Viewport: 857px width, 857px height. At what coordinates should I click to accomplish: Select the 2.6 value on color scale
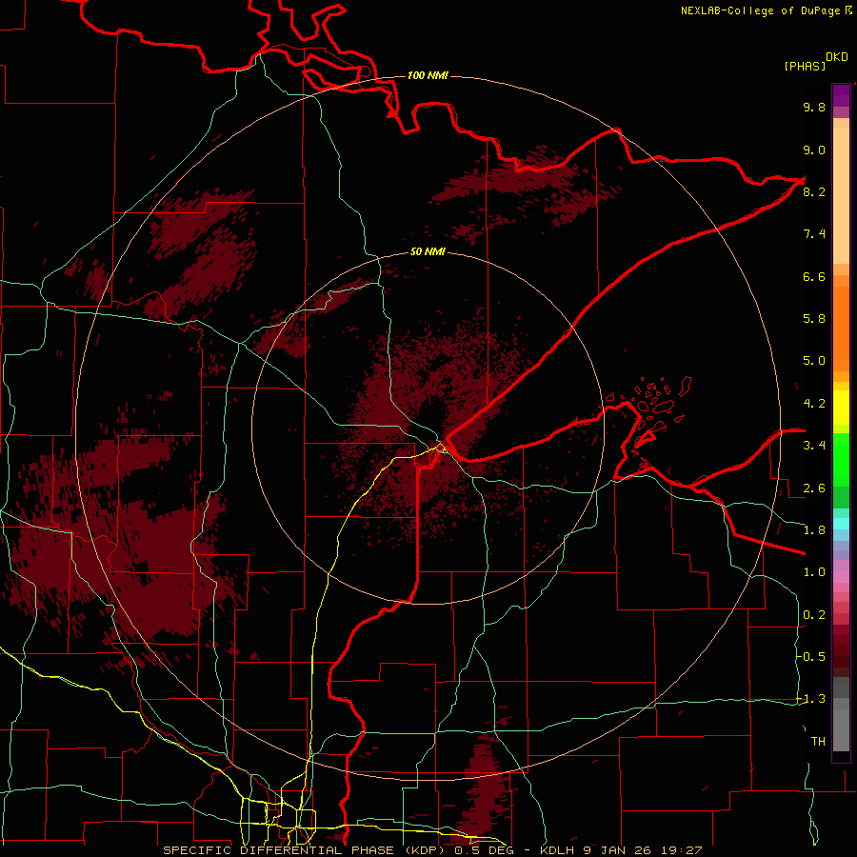[814, 488]
